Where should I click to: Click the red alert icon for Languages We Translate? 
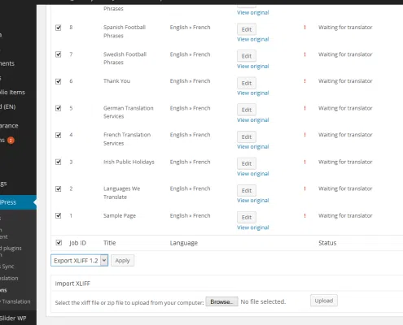pos(304,188)
